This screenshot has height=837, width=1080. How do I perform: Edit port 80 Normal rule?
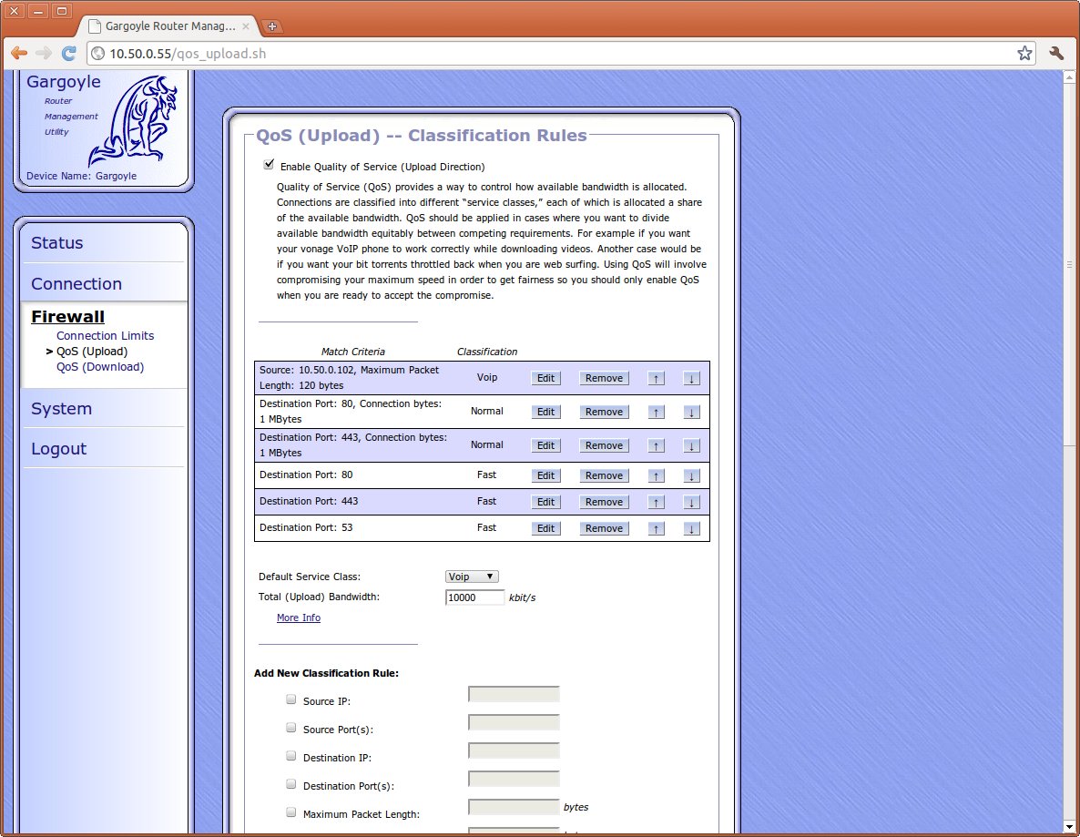click(x=545, y=412)
